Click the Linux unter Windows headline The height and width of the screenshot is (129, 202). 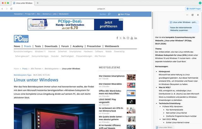(36, 80)
